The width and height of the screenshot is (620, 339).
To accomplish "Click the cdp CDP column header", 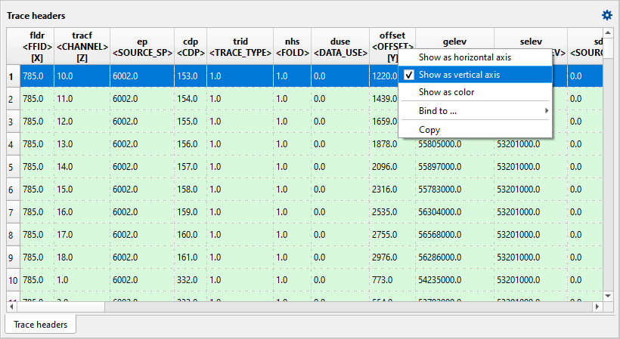I will coord(191,47).
